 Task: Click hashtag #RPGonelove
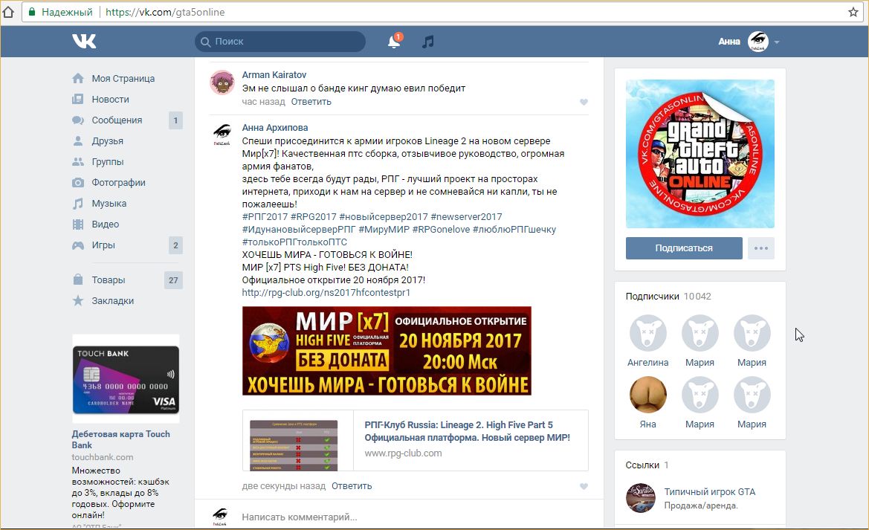point(441,230)
